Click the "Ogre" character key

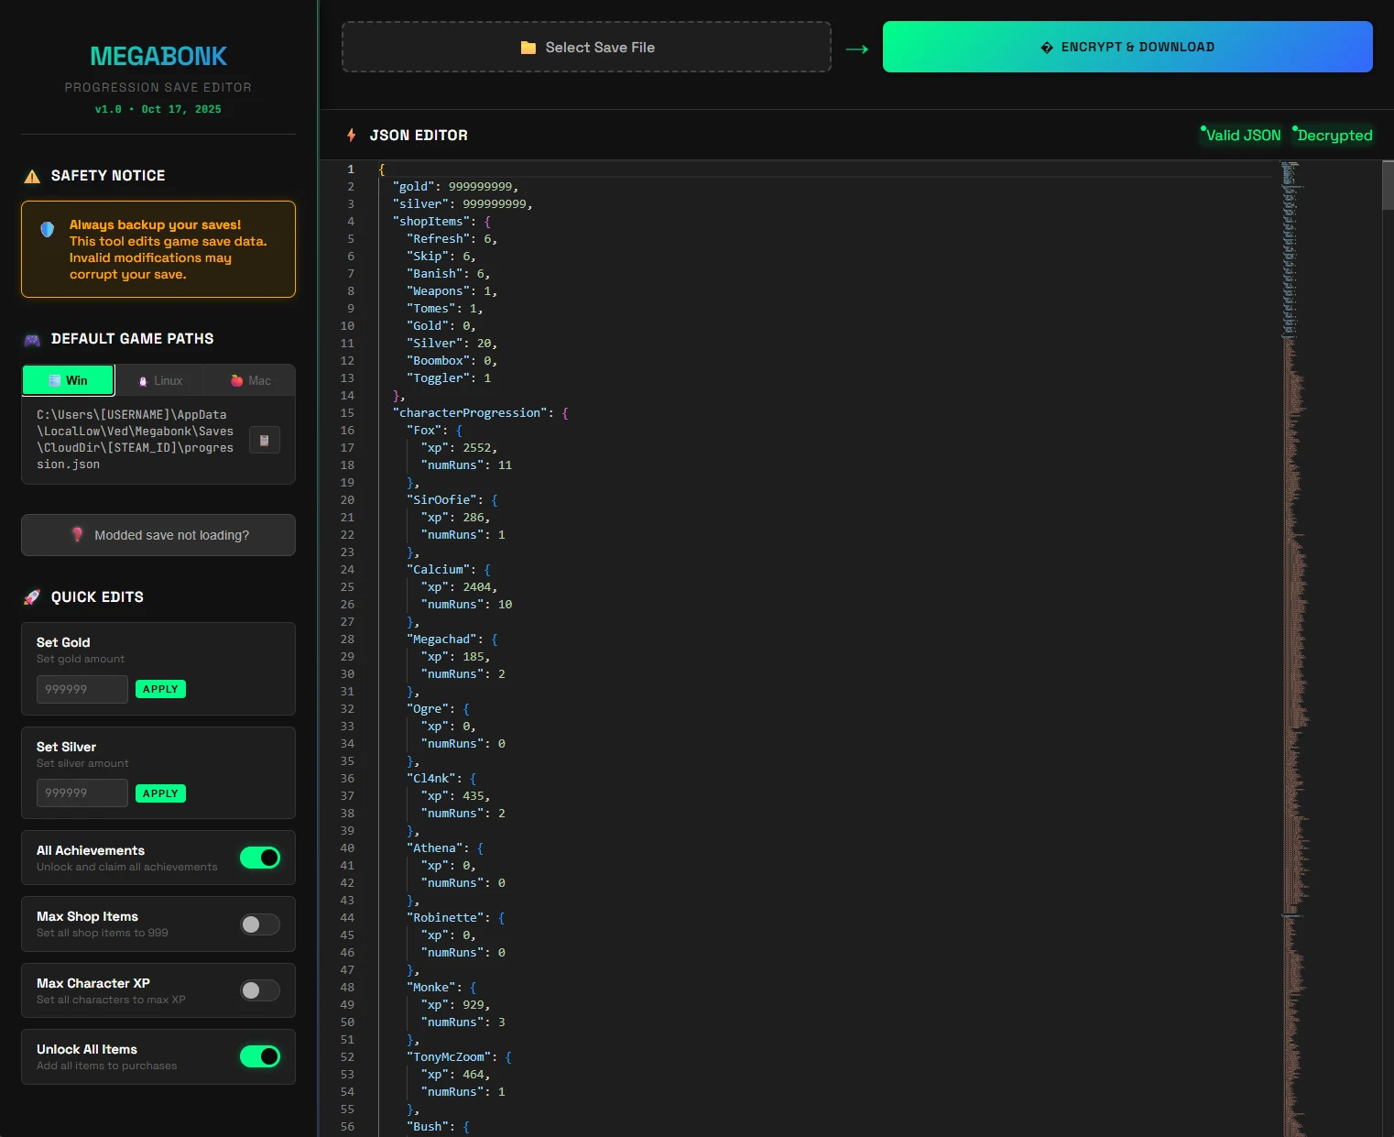428,709
